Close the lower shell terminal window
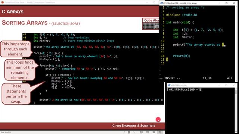239x134 pixels. [x=233, y=85]
